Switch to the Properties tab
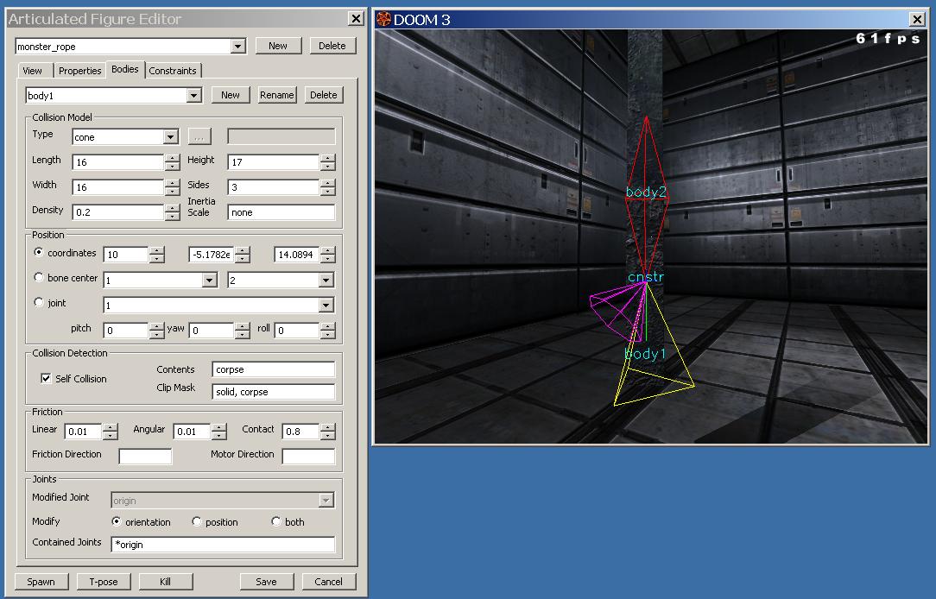The image size is (936, 599). click(x=80, y=71)
